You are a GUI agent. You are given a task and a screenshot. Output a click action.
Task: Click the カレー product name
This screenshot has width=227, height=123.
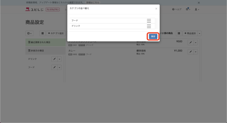(72, 51)
